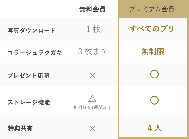The height and width of the screenshot is (139, 189).
Task: Click the 写真ダウンロード row label
Action: coord(31,30)
